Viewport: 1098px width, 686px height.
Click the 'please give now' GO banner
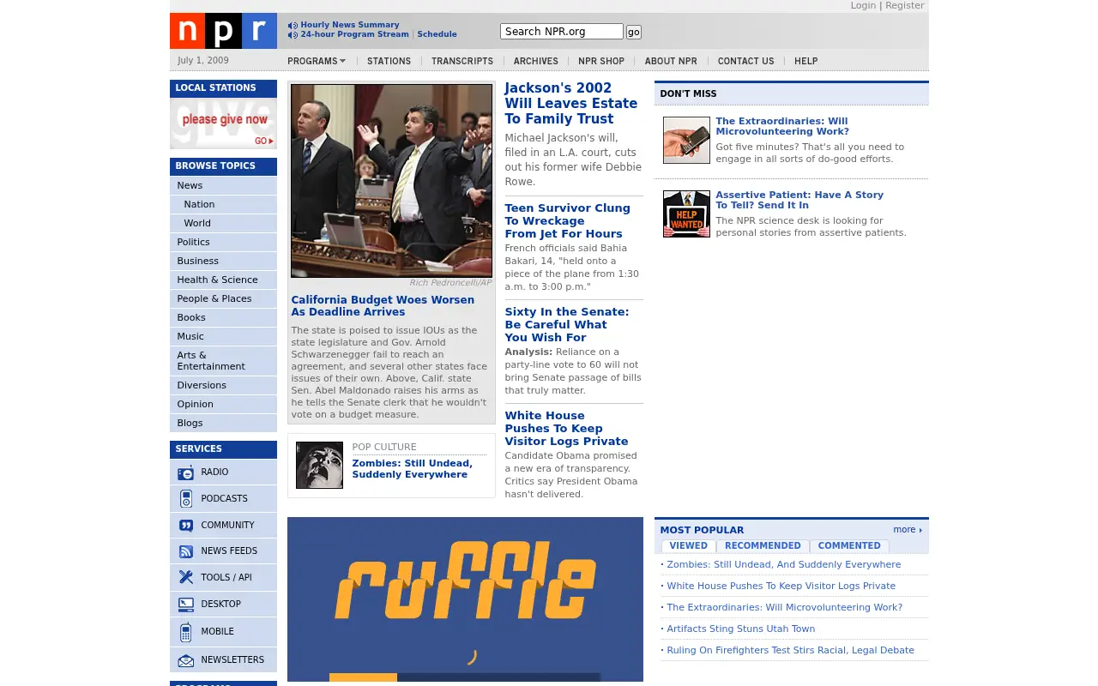pyautogui.click(x=223, y=123)
